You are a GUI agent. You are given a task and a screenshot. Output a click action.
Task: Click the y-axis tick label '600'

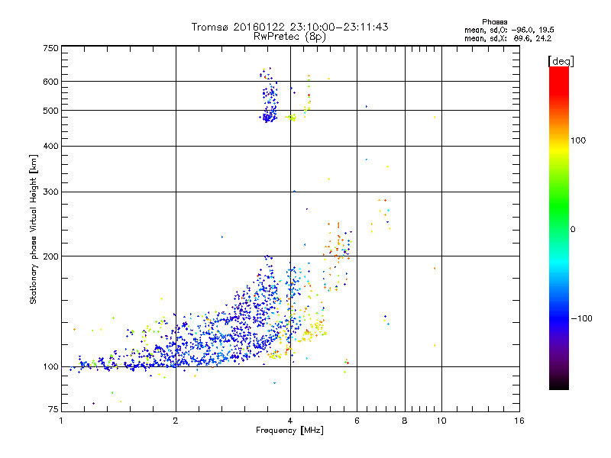[50, 82]
